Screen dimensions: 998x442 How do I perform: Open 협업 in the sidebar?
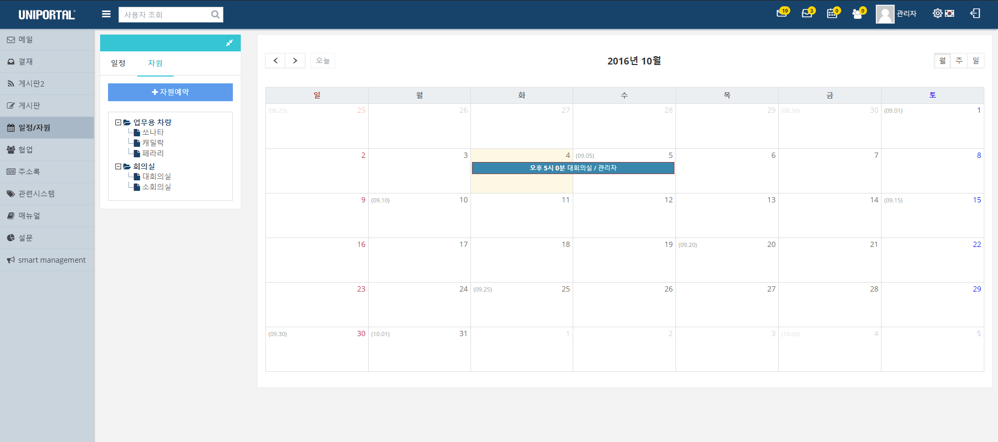47,150
